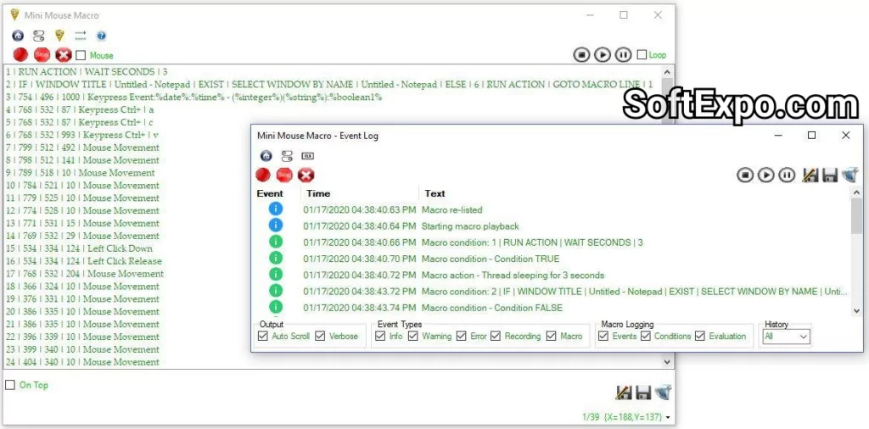Image resolution: width=869 pixels, height=429 pixels.
Task: Uncheck the Conditions macro logging option
Action: click(646, 336)
